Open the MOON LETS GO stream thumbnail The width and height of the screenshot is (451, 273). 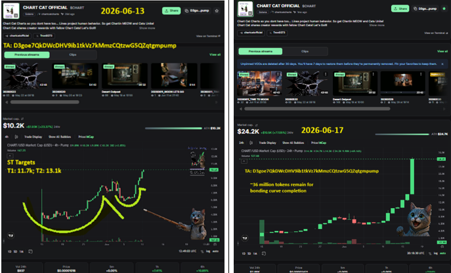coord(175,76)
